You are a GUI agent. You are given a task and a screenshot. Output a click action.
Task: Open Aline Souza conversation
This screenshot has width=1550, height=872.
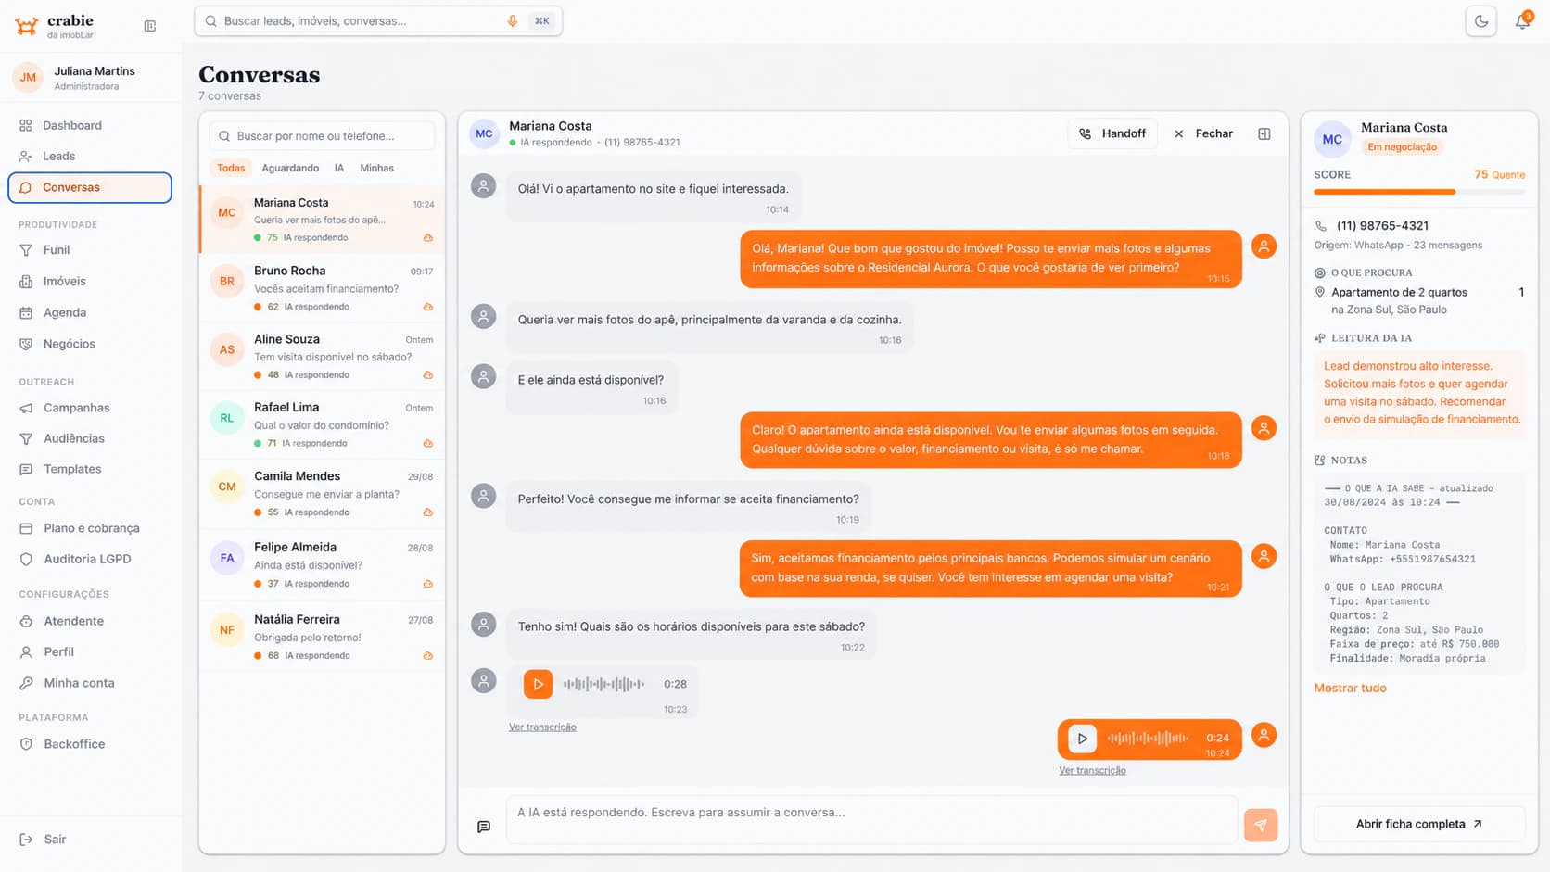click(322, 357)
